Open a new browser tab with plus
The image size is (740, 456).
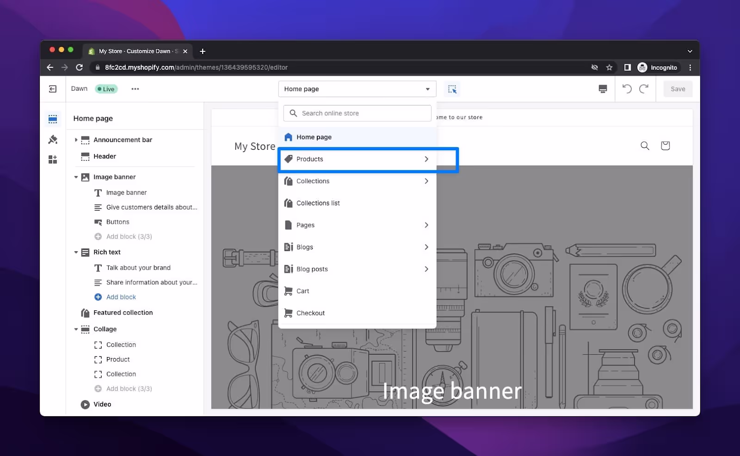(202, 51)
